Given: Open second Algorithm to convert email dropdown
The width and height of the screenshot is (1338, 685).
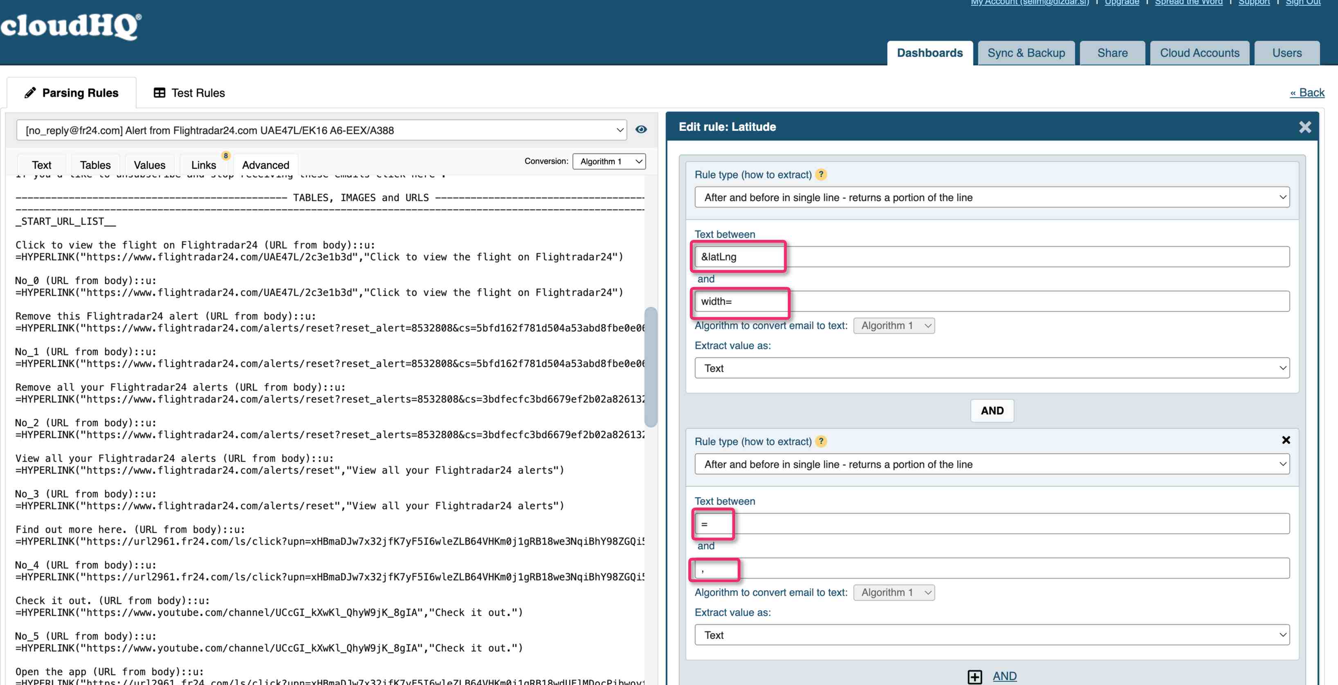Looking at the screenshot, I should tap(893, 593).
